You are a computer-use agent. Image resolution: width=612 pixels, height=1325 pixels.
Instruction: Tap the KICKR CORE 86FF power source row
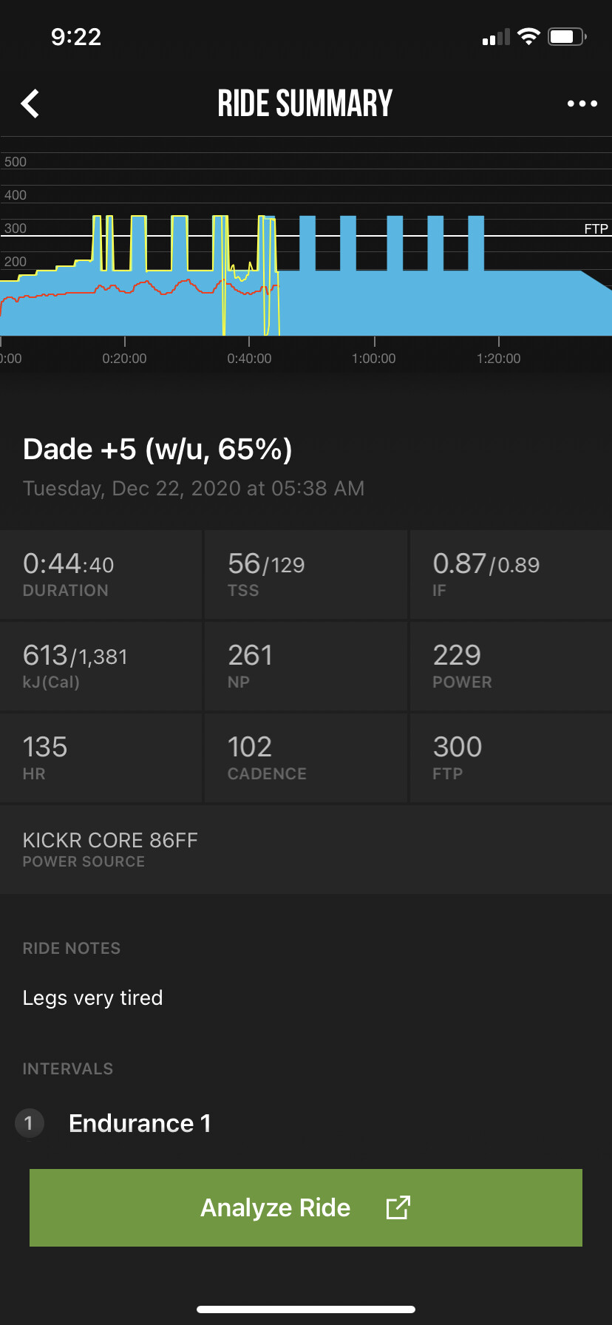pyautogui.click(x=306, y=849)
